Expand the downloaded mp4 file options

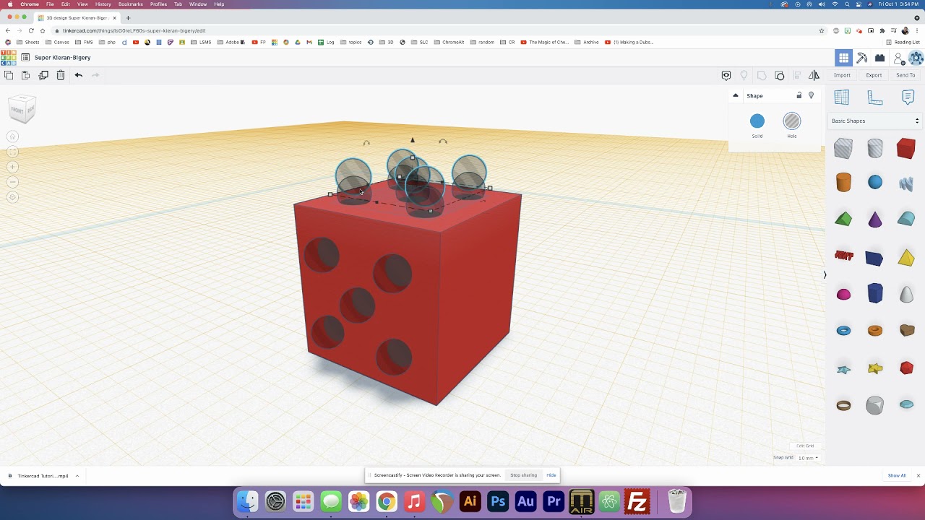[x=77, y=476]
